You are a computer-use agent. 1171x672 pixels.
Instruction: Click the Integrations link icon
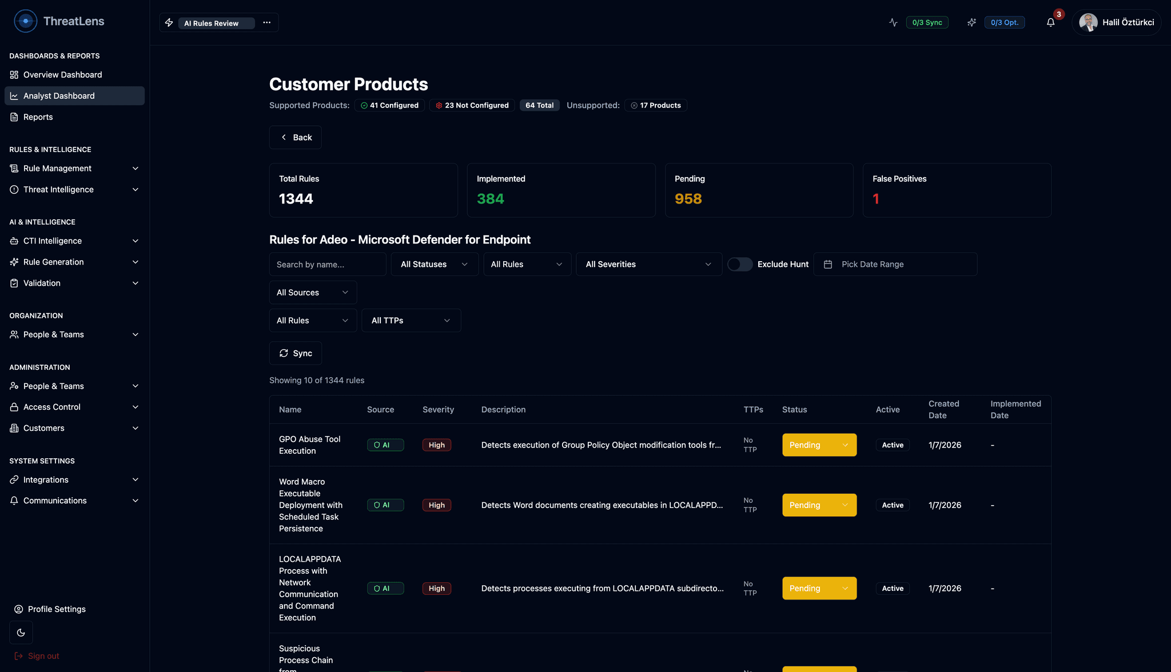[14, 480]
